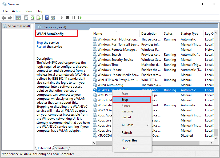Select the Wired AutoConfig service row
The width and height of the screenshot is (220, 158).
tap(153, 85)
